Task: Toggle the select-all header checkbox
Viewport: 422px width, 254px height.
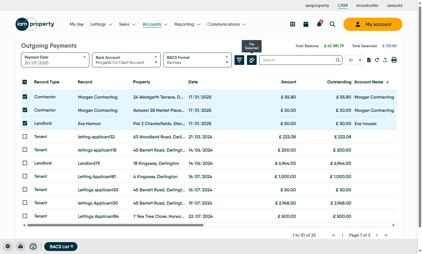Action: [x=25, y=82]
